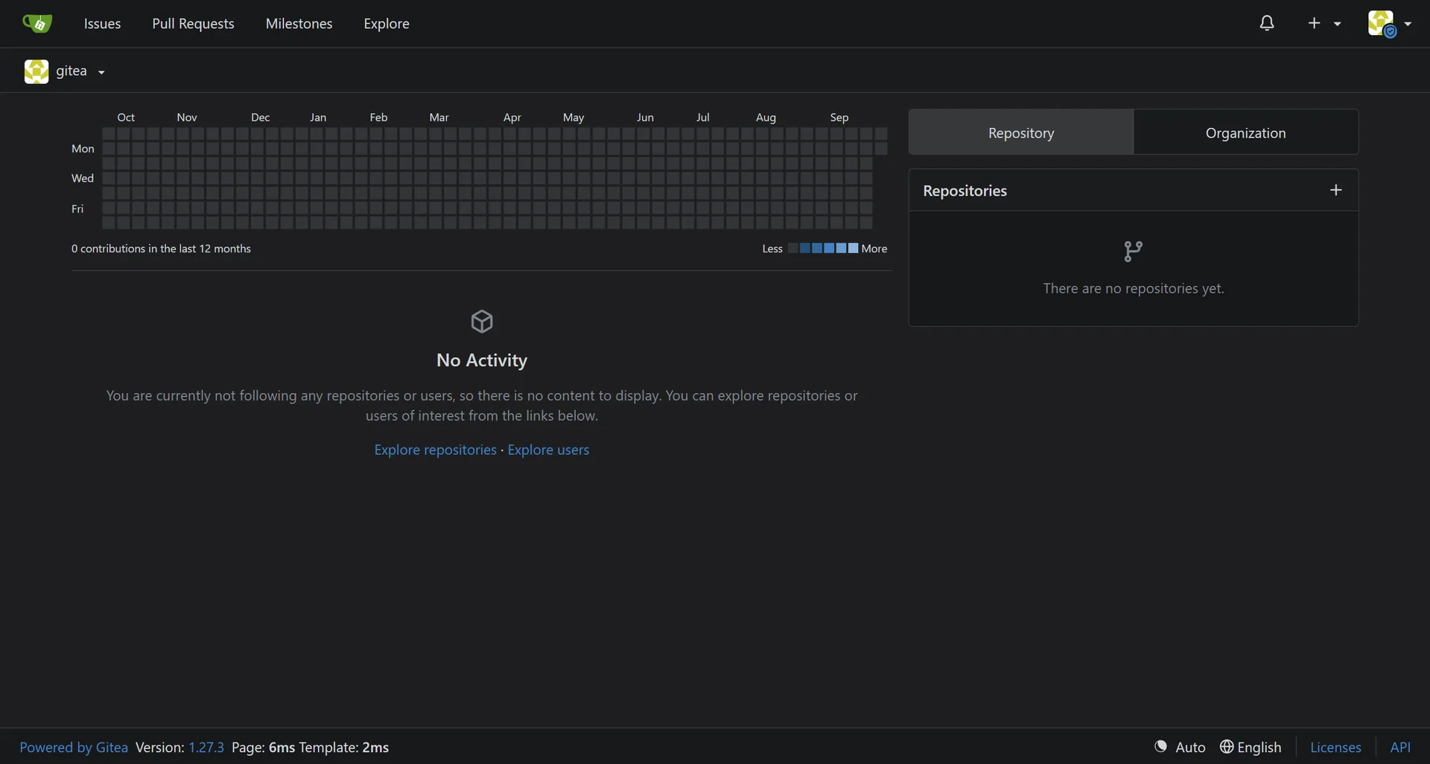The height and width of the screenshot is (764, 1430).
Task: Open the create new plus menu
Action: (x=1324, y=23)
